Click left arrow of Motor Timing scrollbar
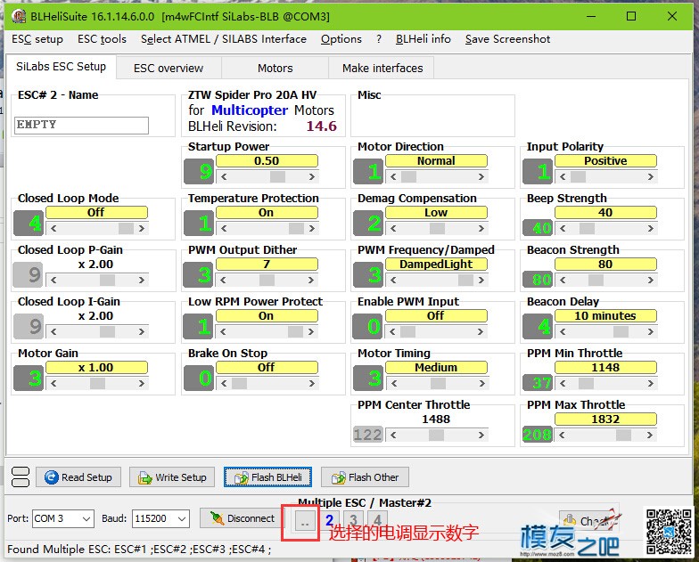 pos(393,383)
